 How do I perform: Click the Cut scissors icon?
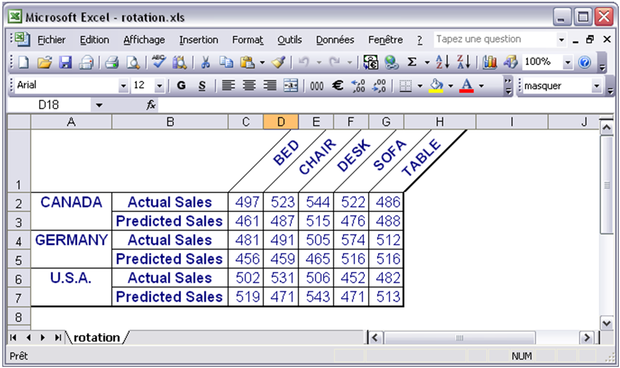206,62
